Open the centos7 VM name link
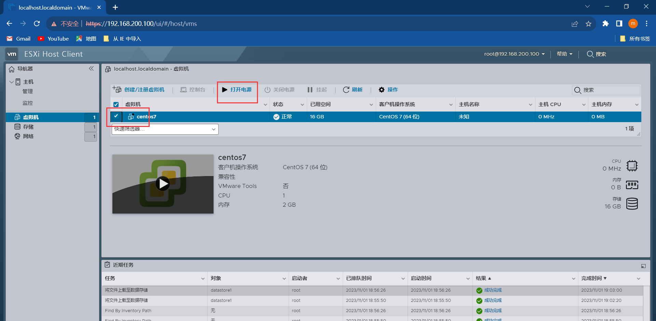This screenshot has height=321, width=656. click(x=146, y=117)
